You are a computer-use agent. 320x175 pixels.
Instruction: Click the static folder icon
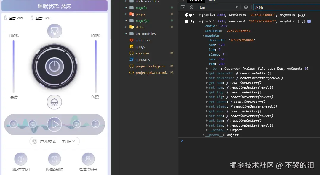coord(132,27)
